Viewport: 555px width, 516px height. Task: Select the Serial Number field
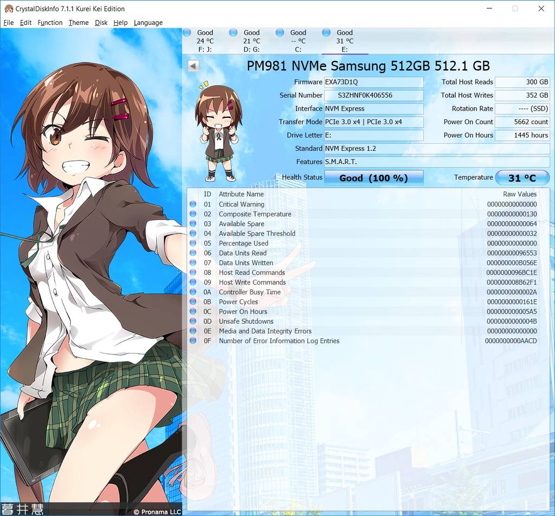point(374,95)
